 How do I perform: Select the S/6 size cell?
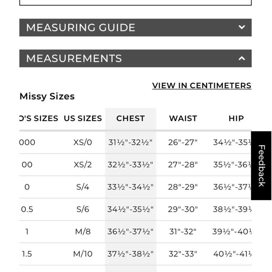[83, 209]
